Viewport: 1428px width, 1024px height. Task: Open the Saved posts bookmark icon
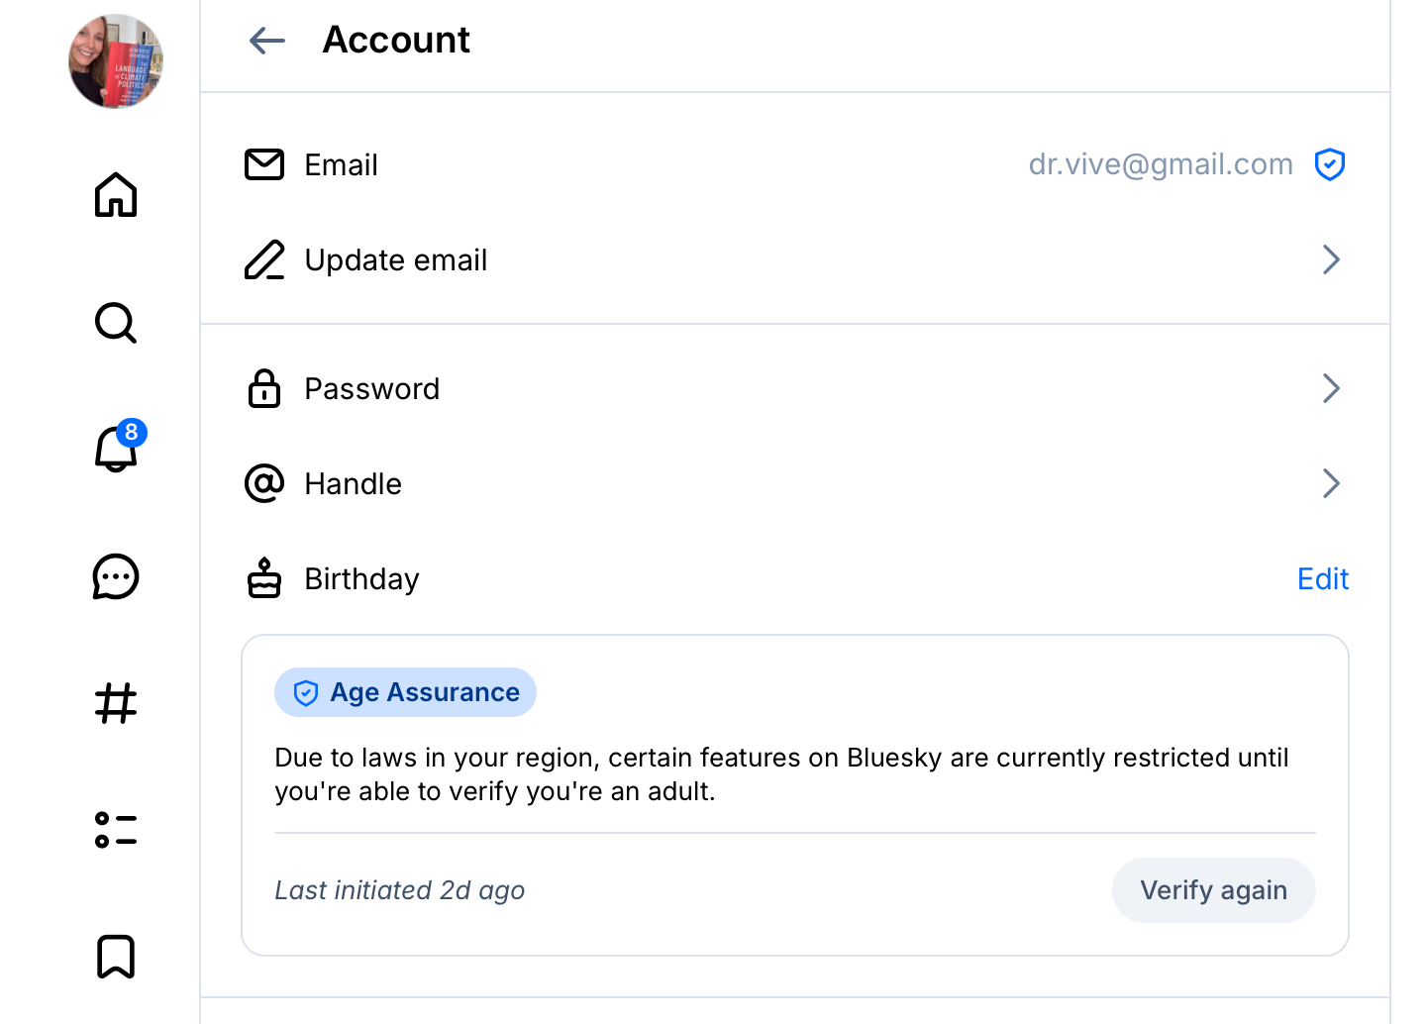coord(116,957)
